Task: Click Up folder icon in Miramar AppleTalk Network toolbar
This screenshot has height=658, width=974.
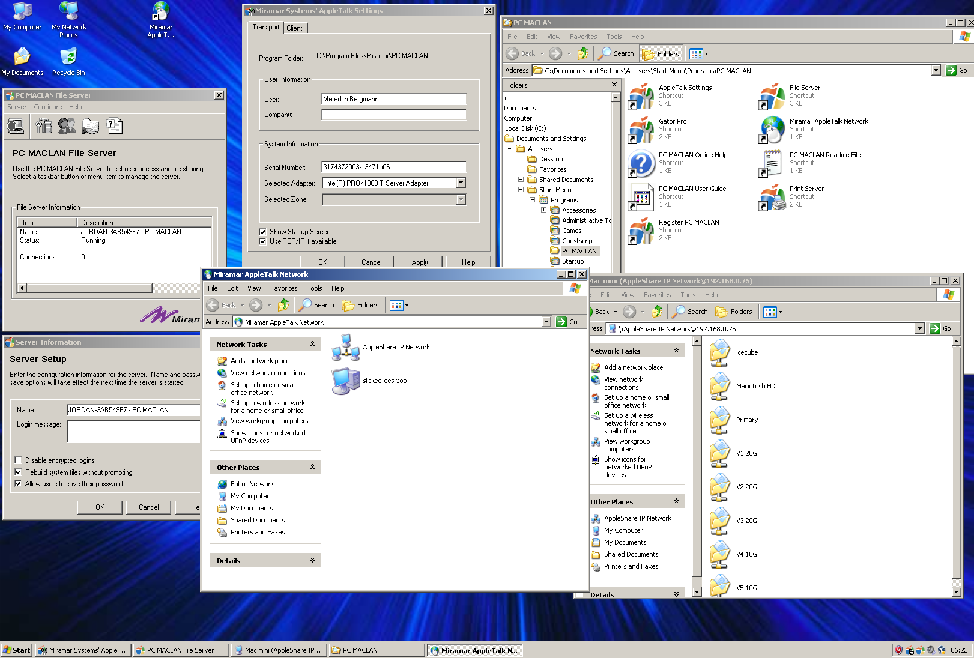Action: tap(283, 305)
